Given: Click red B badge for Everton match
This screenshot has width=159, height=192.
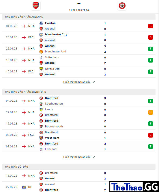Looking at the screenshot, I should coord(150,26).
